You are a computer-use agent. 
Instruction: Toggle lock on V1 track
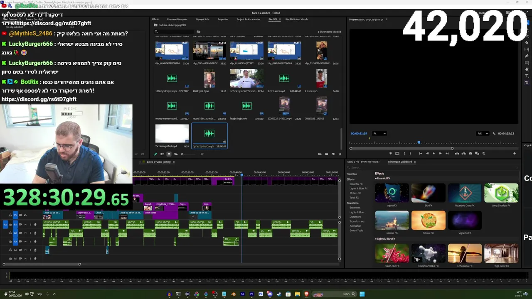10,215
